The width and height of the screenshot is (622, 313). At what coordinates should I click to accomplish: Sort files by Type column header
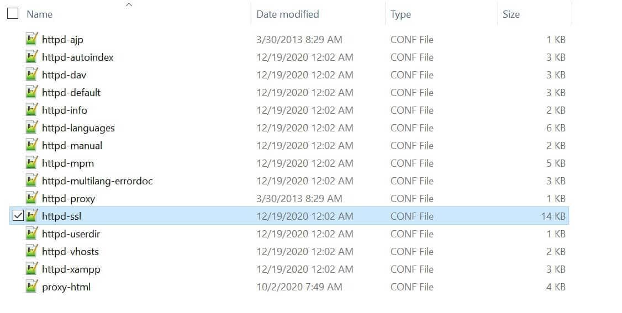point(400,14)
